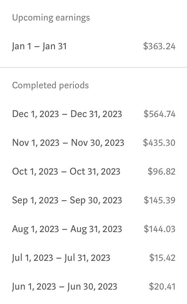This screenshot has width=187, height=304.
Task: Click the divider line below upcoming earnings
Action: click(93, 67)
